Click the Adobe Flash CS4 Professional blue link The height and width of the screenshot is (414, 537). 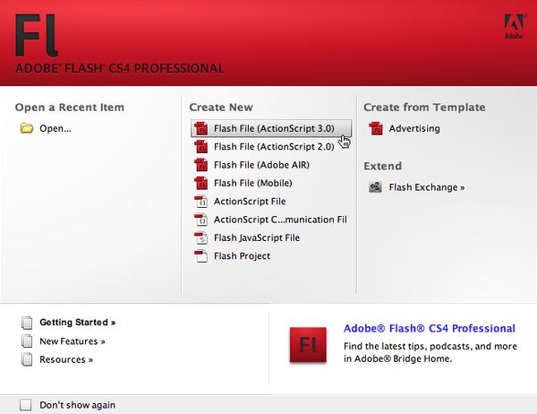click(x=429, y=329)
